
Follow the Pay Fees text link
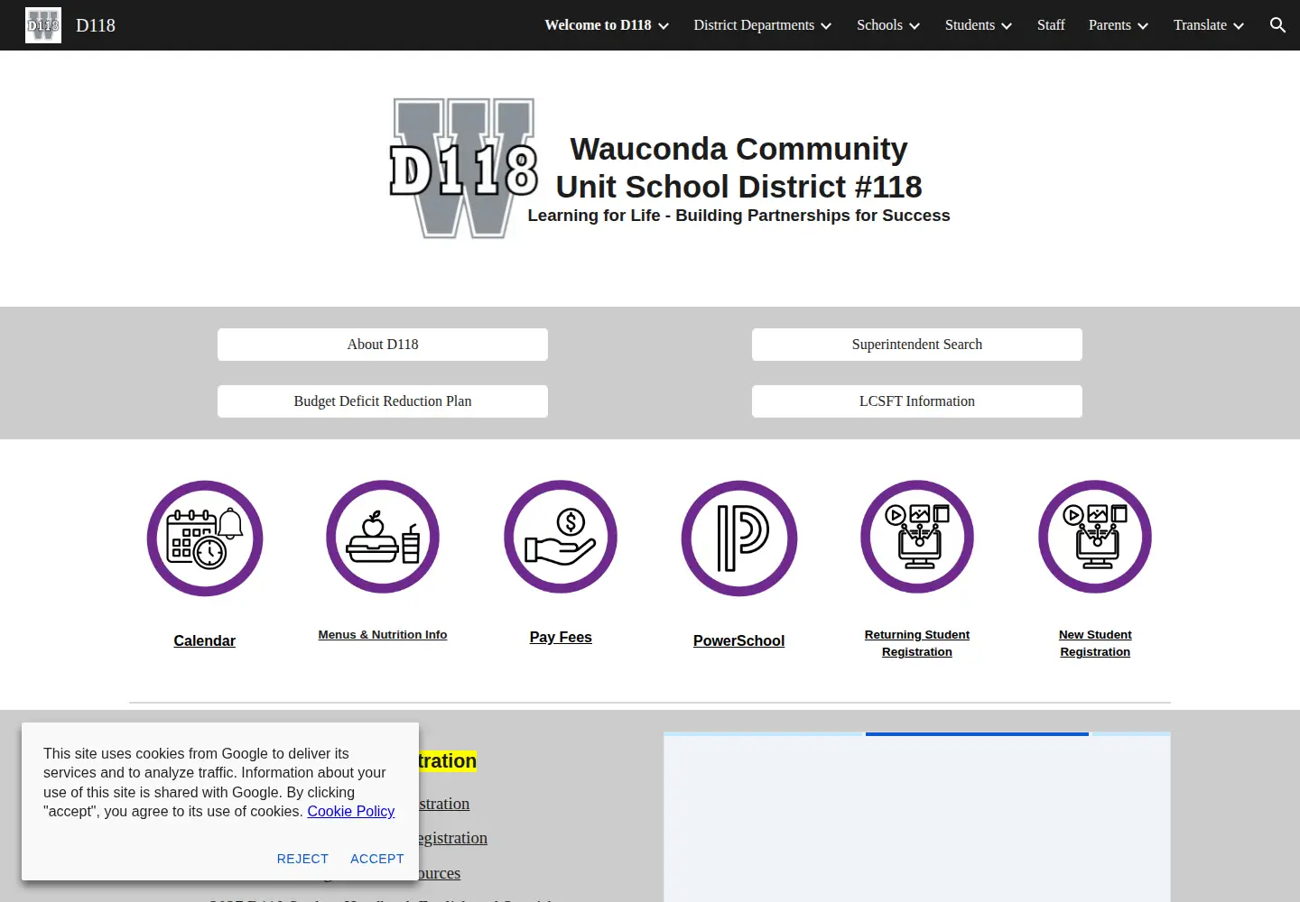pyautogui.click(x=561, y=638)
